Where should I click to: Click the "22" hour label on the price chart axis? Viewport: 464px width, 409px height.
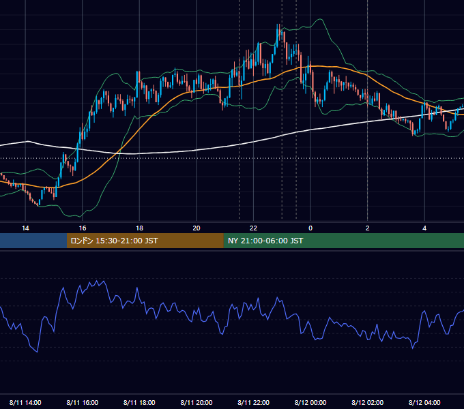[x=253, y=228]
